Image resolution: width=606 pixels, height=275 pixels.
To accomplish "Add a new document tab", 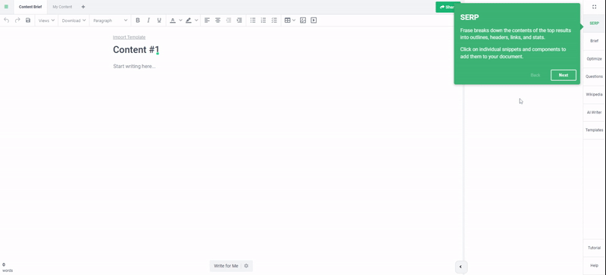I will 83,7.
